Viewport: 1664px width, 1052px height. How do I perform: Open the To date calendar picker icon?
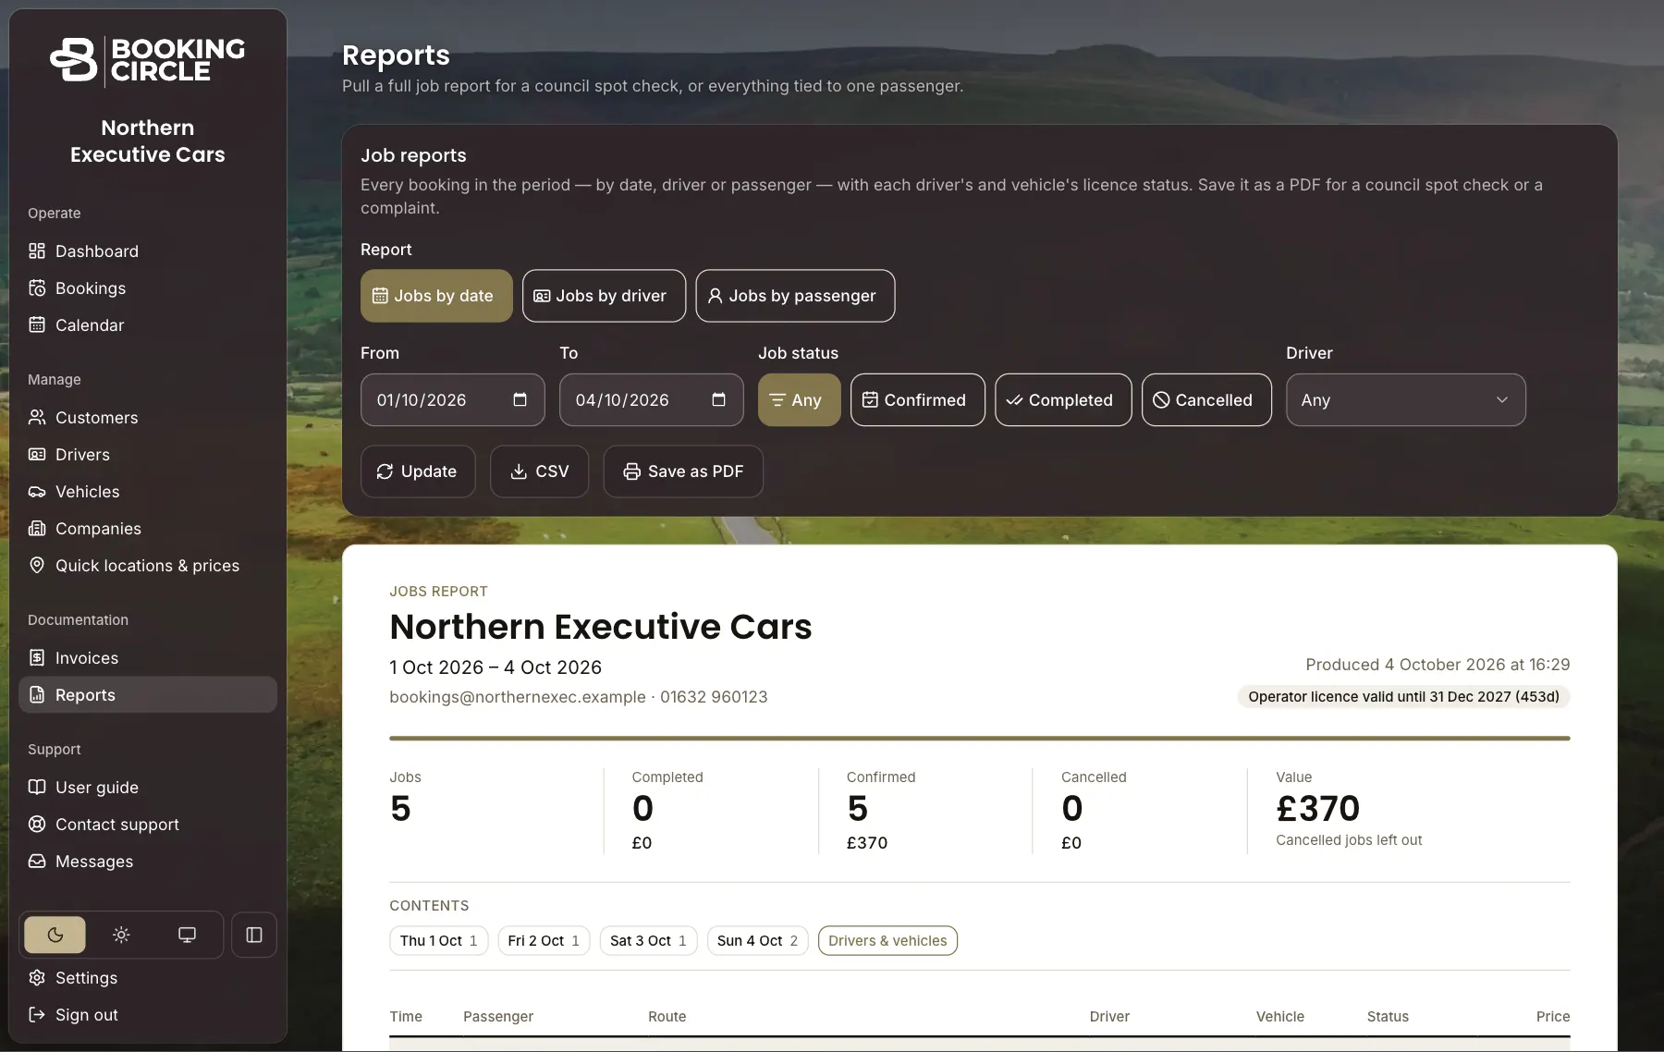719,400
